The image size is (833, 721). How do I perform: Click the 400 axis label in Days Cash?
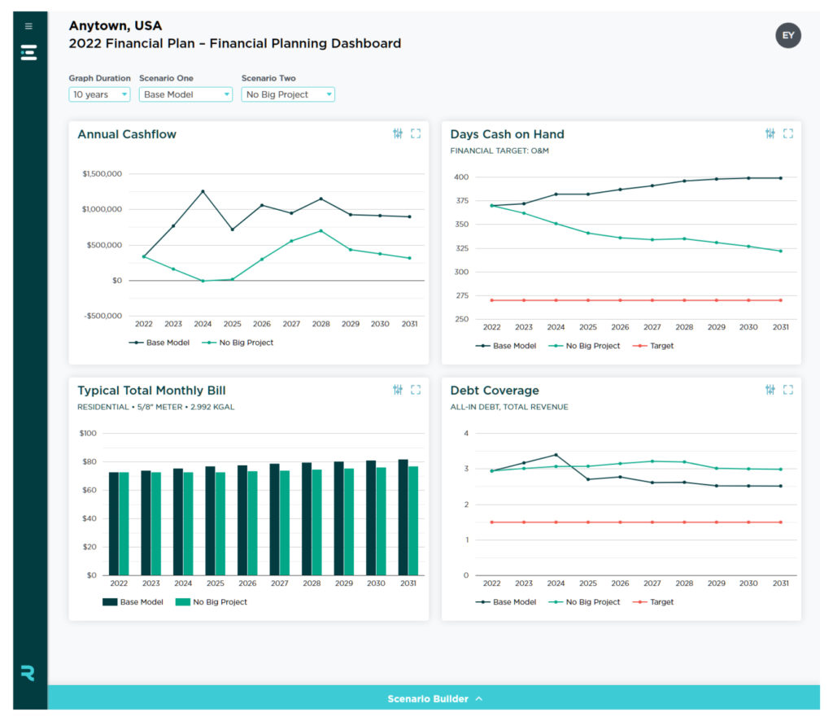(x=461, y=177)
